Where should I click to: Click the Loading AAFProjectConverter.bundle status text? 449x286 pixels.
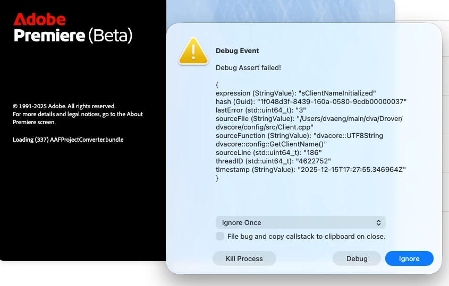[68, 140]
